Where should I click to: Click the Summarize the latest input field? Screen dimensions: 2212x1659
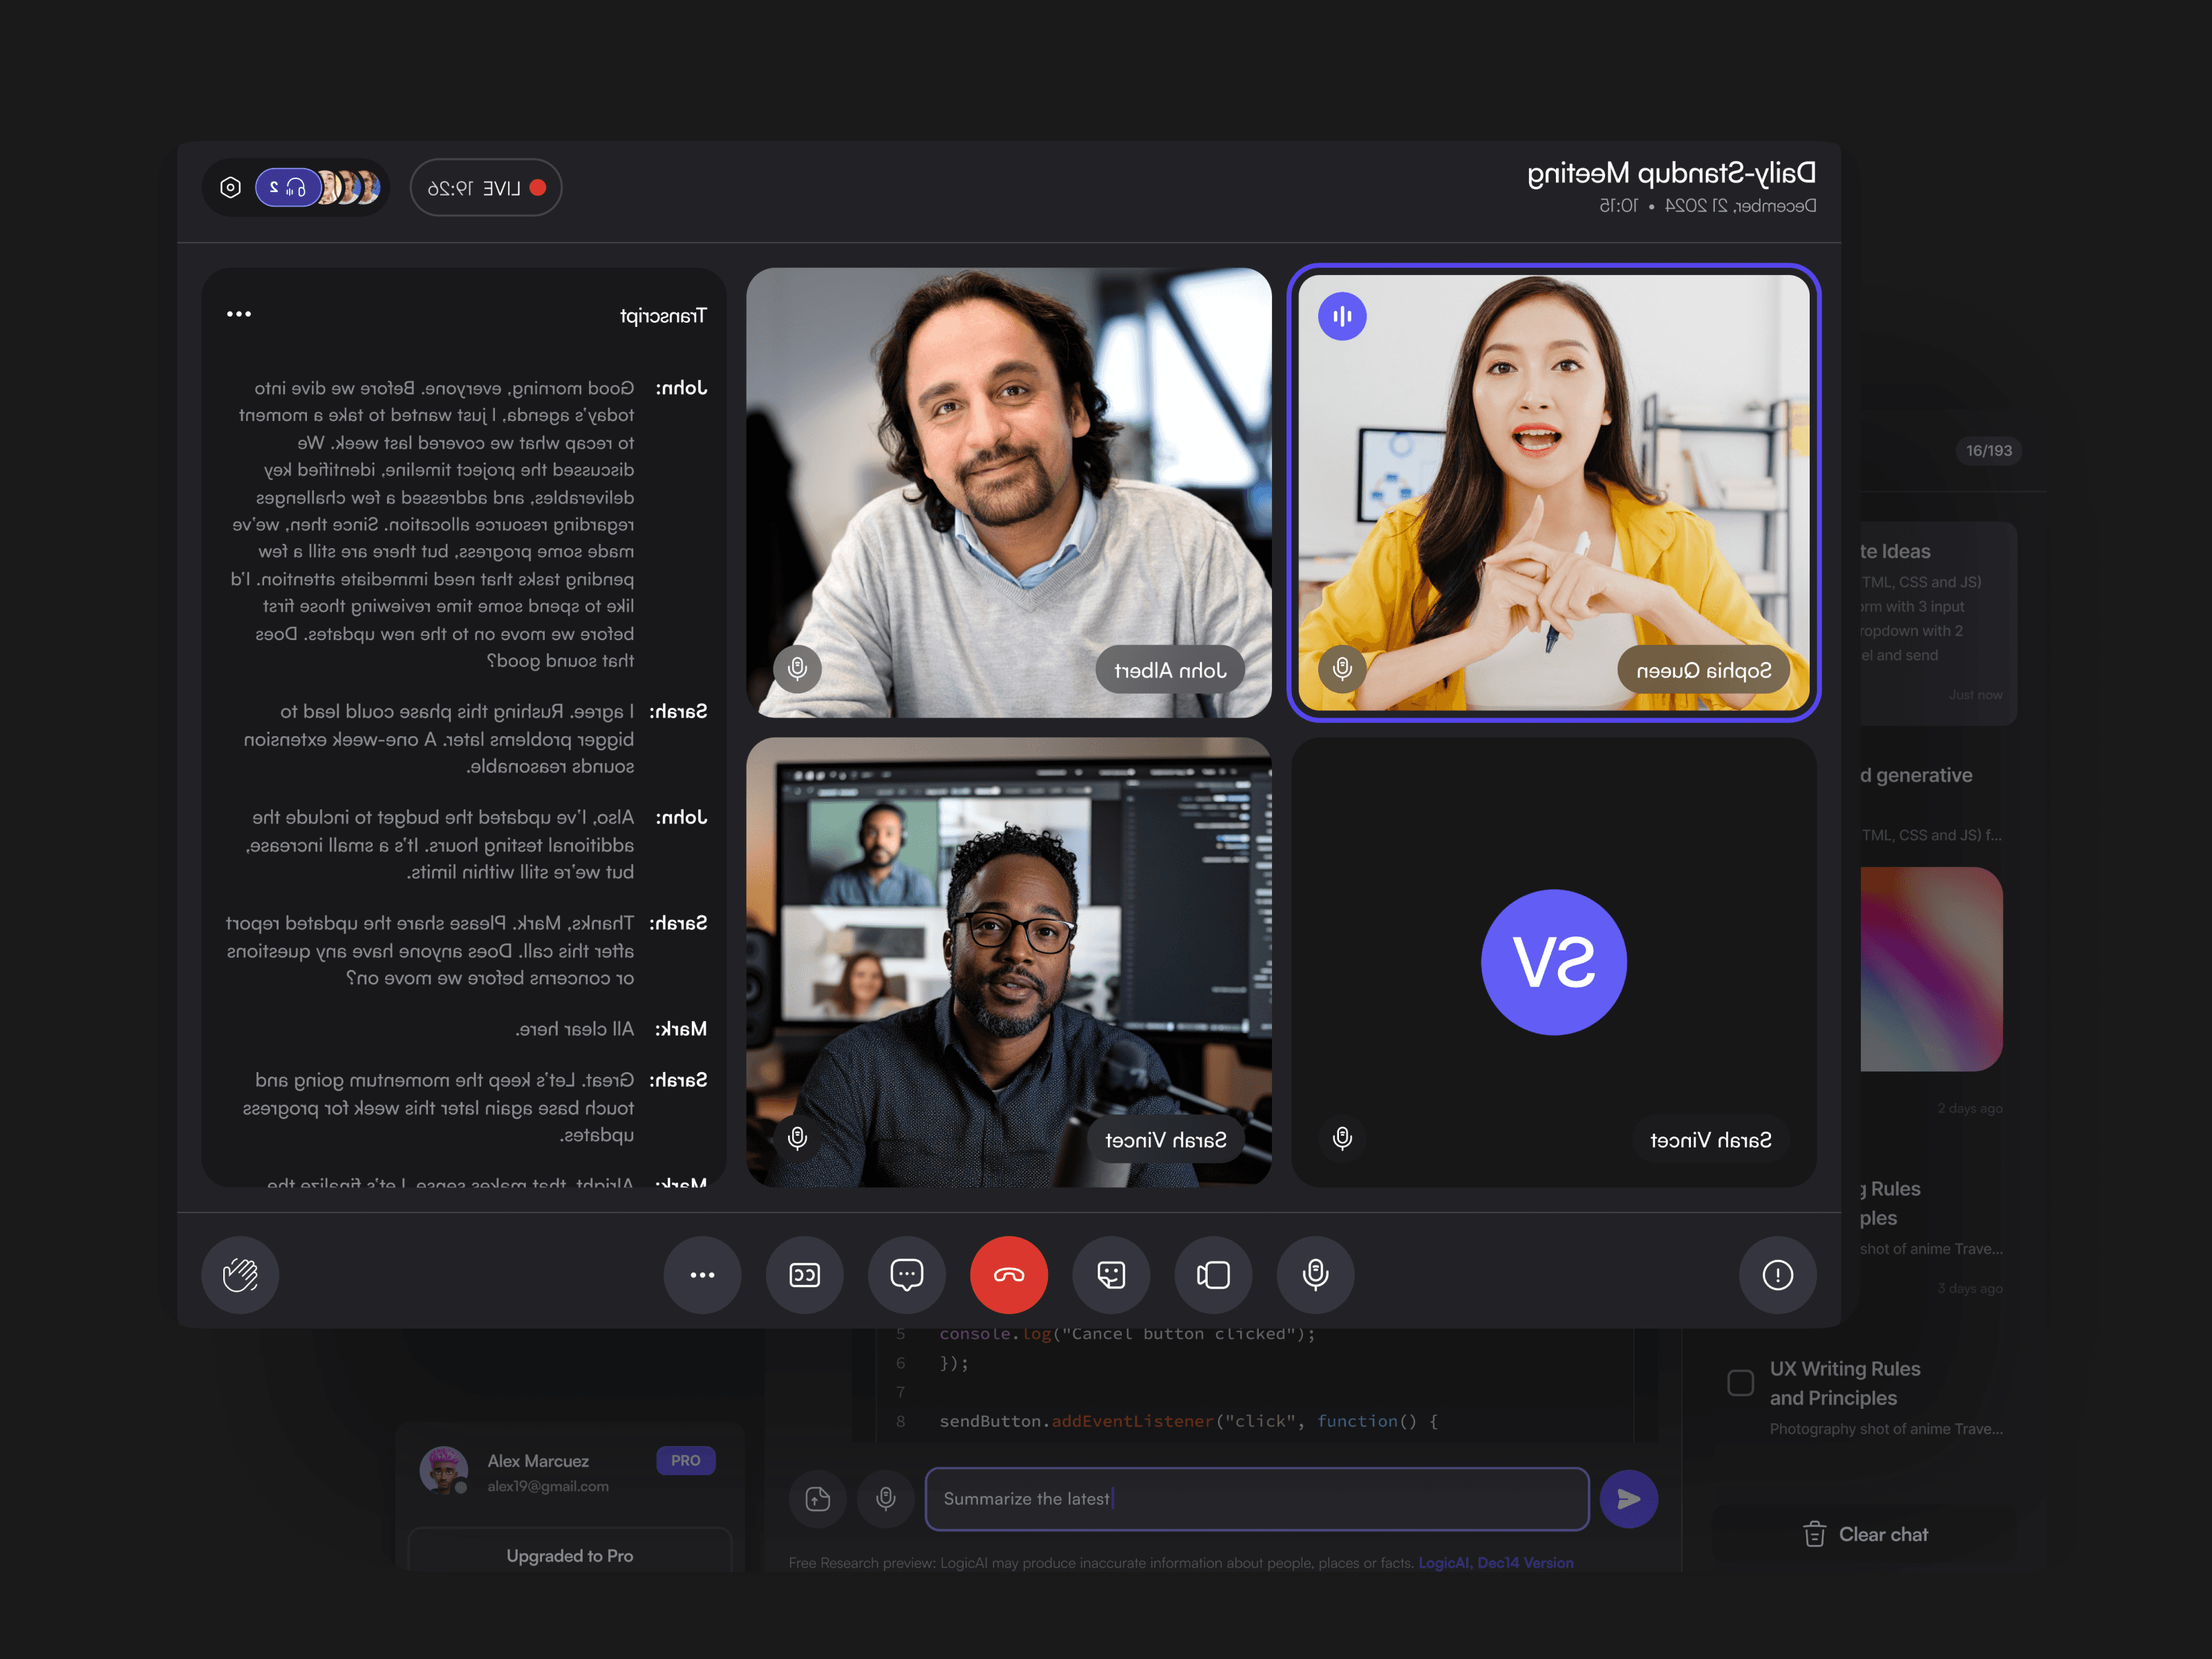click(1256, 1498)
